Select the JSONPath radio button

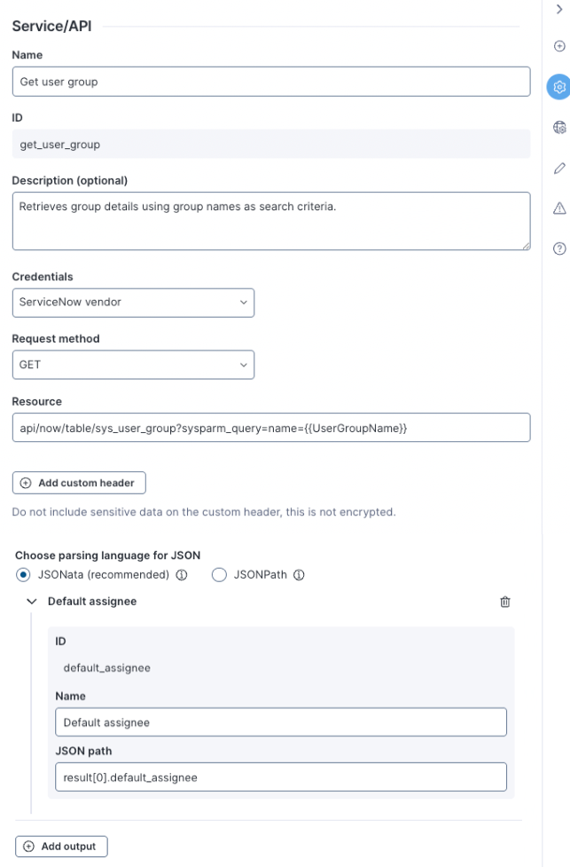[x=219, y=575]
